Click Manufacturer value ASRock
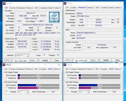This screenshot has height=101, width=126. click(x=99, y=13)
